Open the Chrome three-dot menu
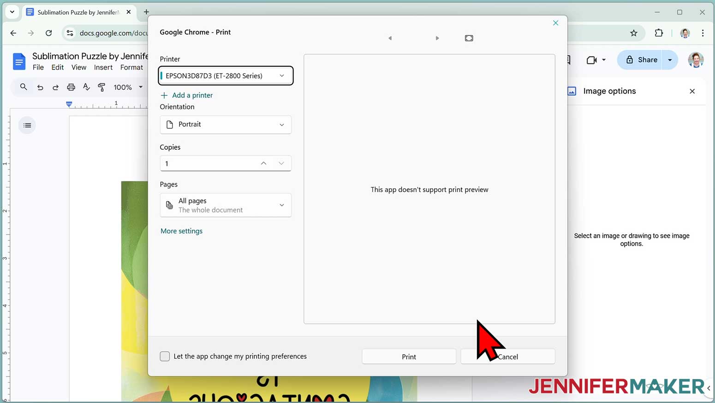715x403 pixels. tap(703, 33)
